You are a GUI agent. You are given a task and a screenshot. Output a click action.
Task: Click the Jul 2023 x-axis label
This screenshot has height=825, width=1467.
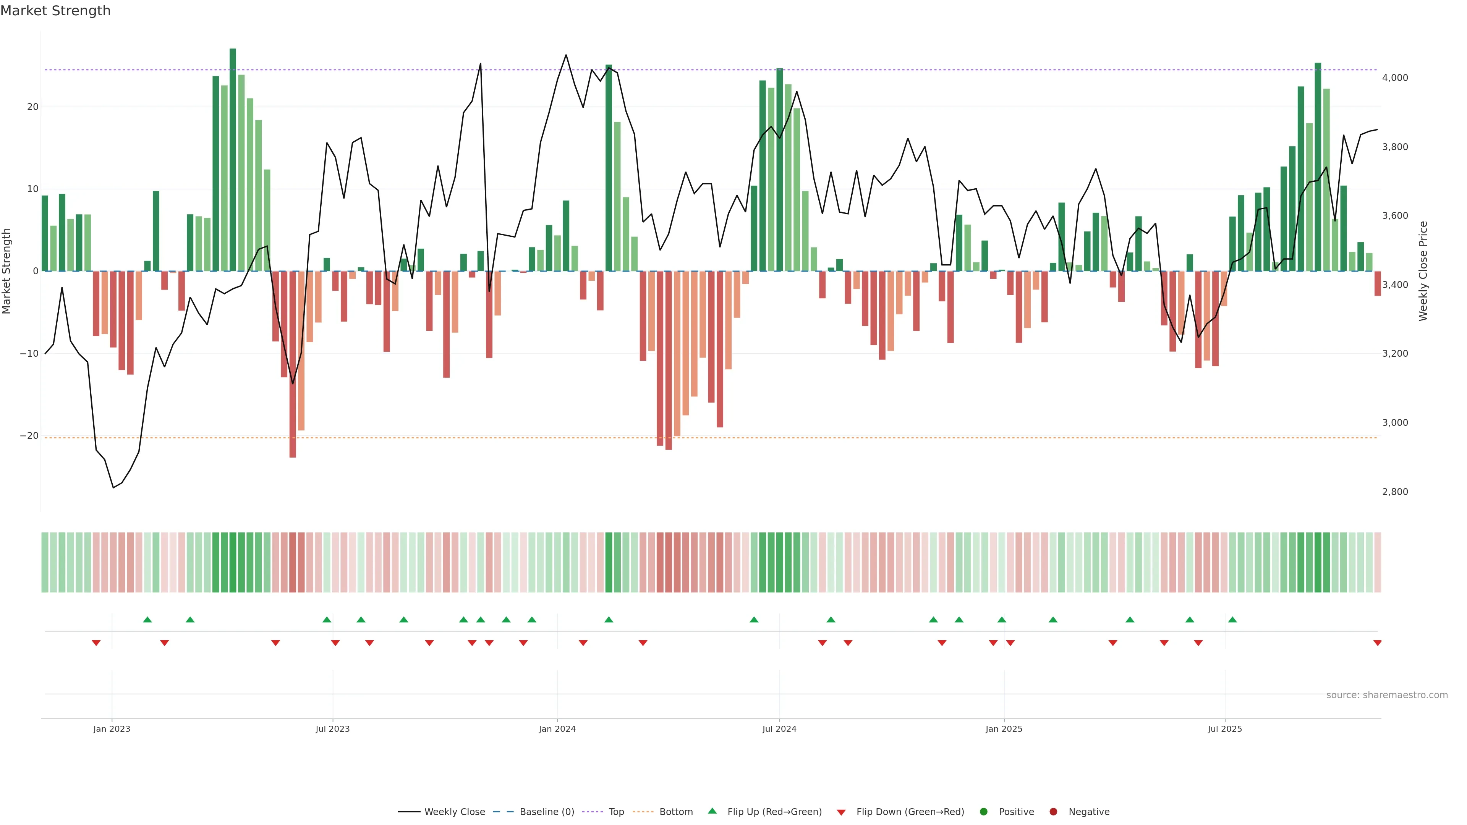[x=333, y=729]
